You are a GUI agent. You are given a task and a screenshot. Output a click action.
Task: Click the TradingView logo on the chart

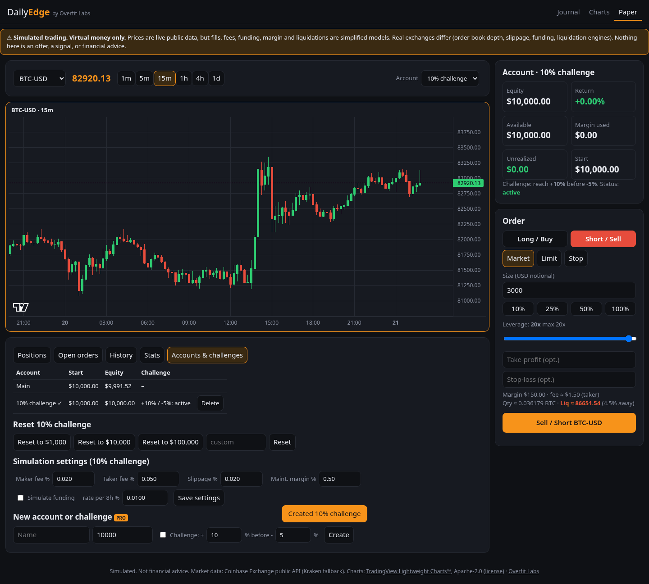coord(21,307)
